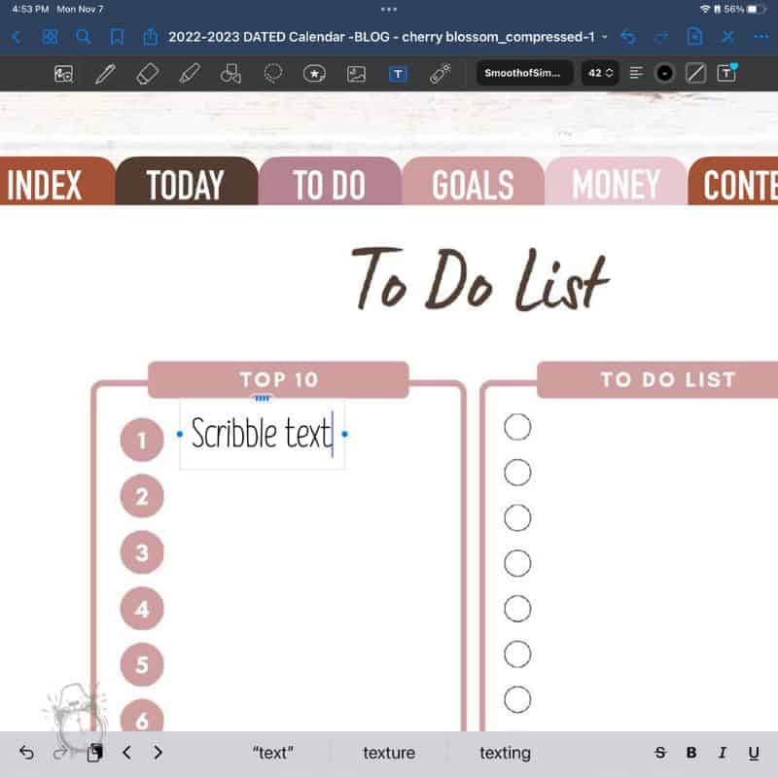The height and width of the screenshot is (778, 778).
Task: Choose the "text" keyboard suggestion
Action: click(273, 753)
